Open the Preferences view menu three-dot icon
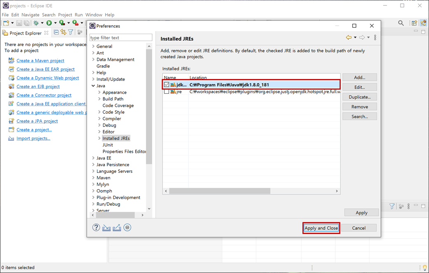 [375, 37]
